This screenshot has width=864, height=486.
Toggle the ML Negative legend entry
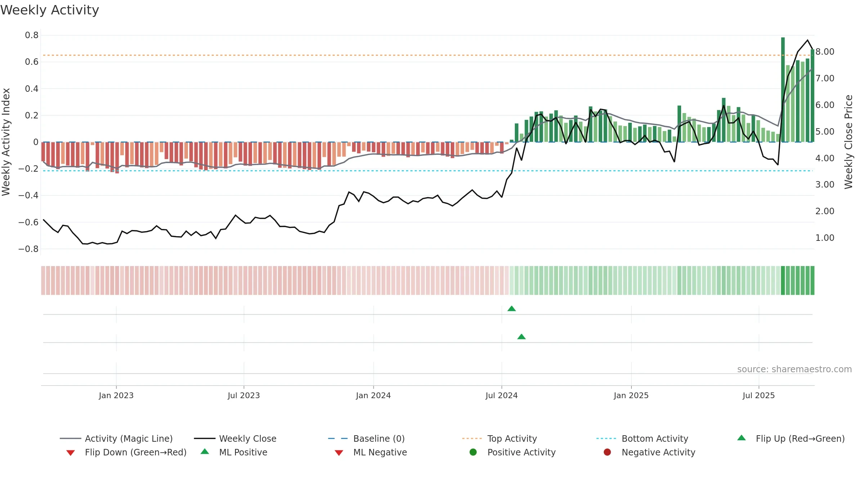pos(371,452)
